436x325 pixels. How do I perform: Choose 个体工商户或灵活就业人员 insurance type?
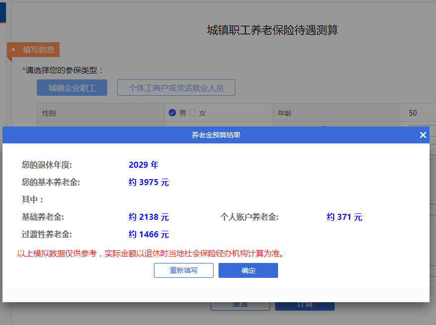click(176, 88)
